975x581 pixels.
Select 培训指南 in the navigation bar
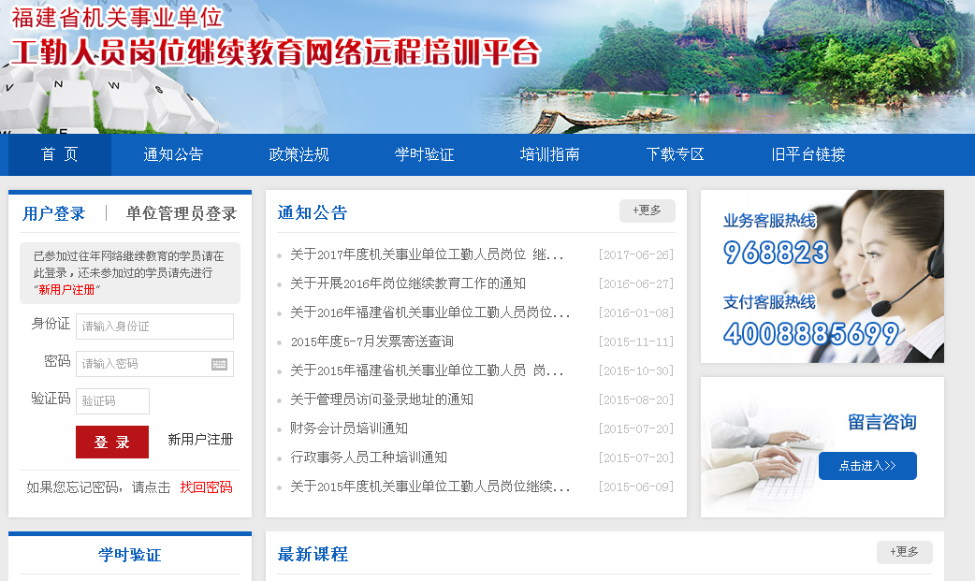pyautogui.click(x=549, y=155)
